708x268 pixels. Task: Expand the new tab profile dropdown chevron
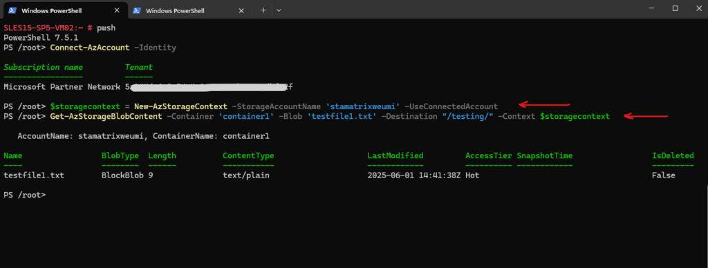(x=279, y=10)
